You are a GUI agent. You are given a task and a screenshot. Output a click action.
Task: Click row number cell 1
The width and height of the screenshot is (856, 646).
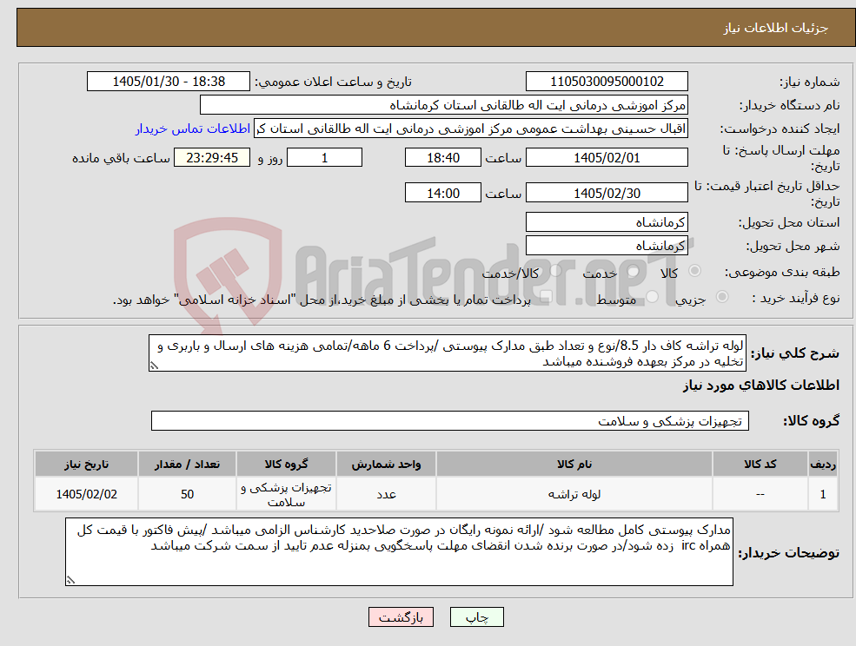[x=823, y=494]
